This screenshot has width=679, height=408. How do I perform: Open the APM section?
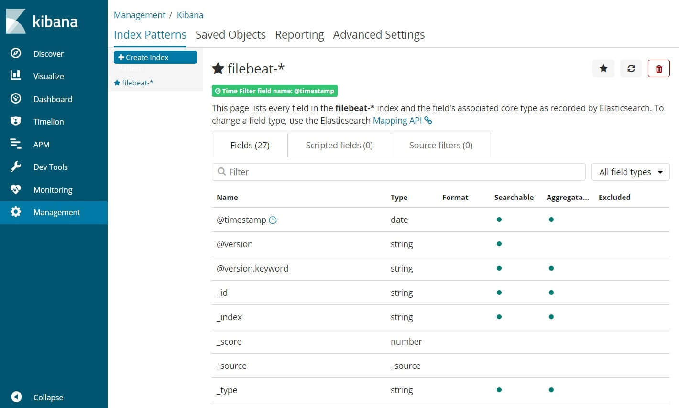(x=42, y=144)
